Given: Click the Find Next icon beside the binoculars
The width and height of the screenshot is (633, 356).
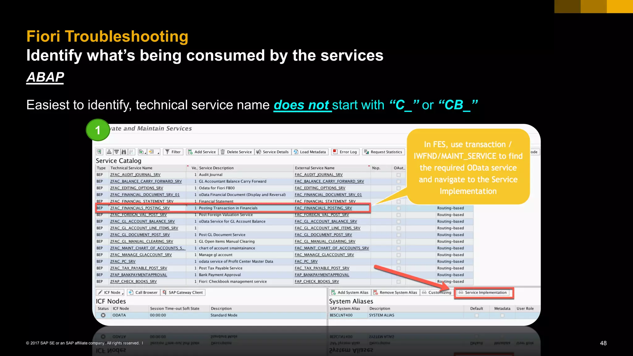Looking at the screenshot, I should tap(131, 152).
